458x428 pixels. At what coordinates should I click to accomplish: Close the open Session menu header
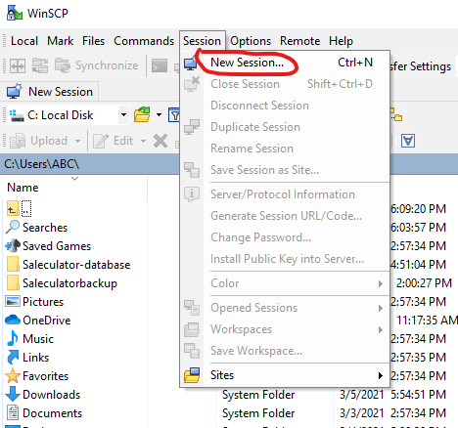pos(202,41)
